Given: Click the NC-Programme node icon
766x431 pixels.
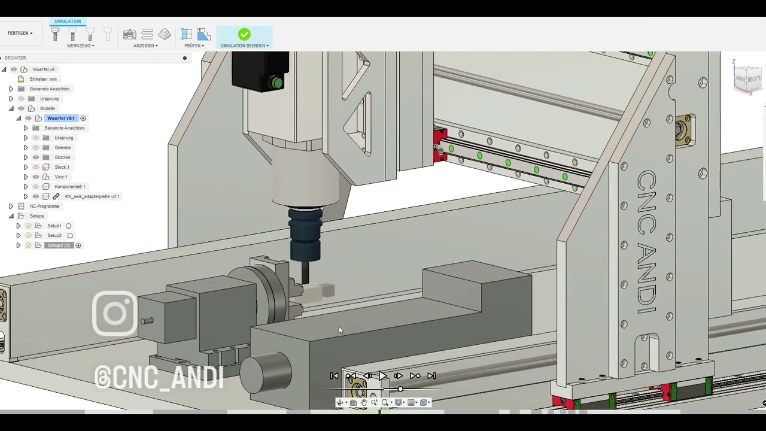Looking at the screenshot, I should coord(21,206).
